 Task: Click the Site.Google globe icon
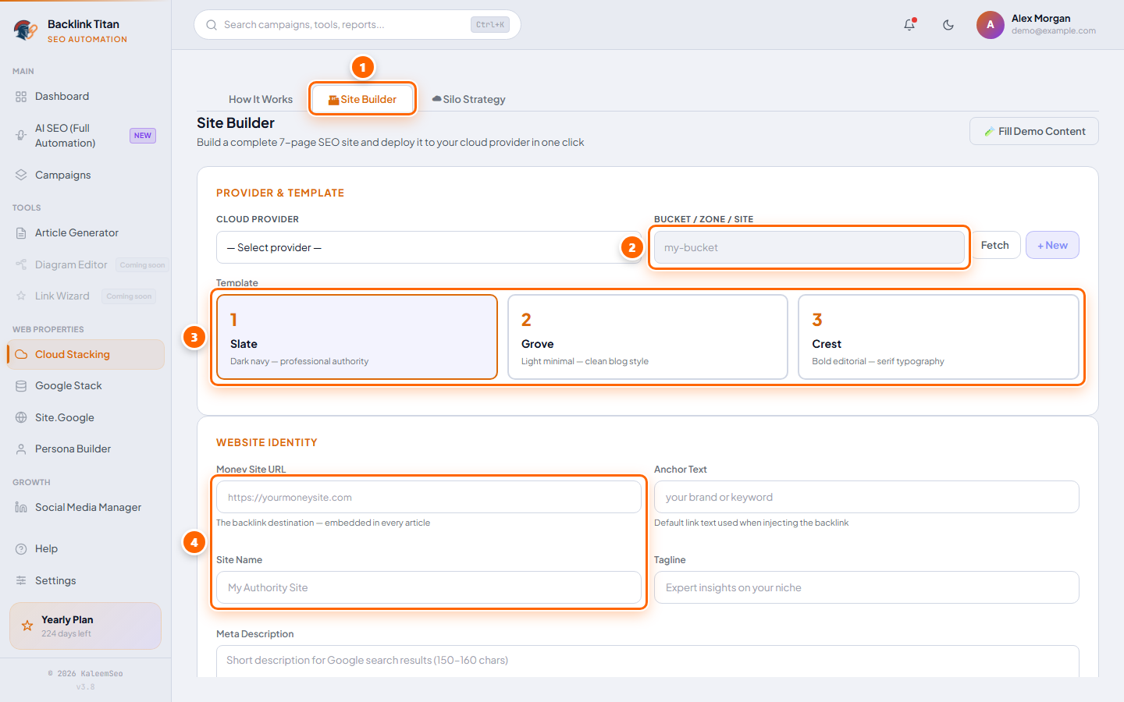(21, 417)
